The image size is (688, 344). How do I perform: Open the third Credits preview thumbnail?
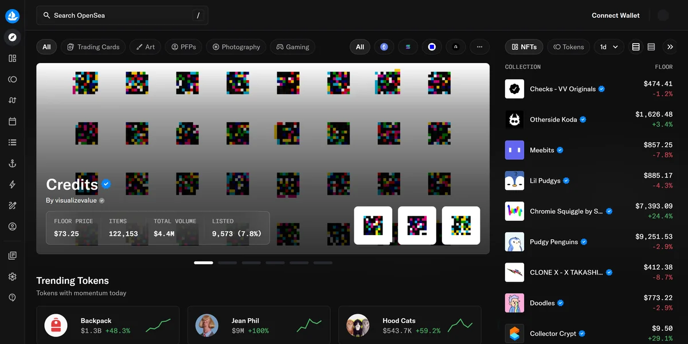tap(461, 225)
